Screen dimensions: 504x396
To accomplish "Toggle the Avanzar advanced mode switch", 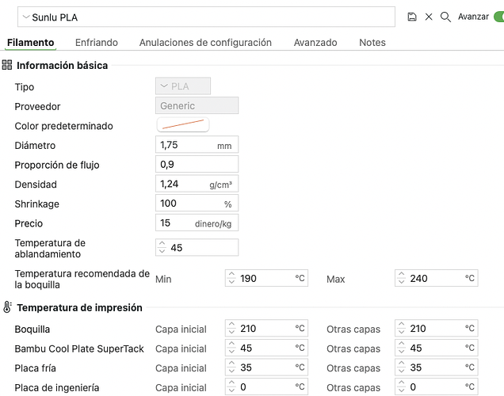I will click(x=499, y=17).
